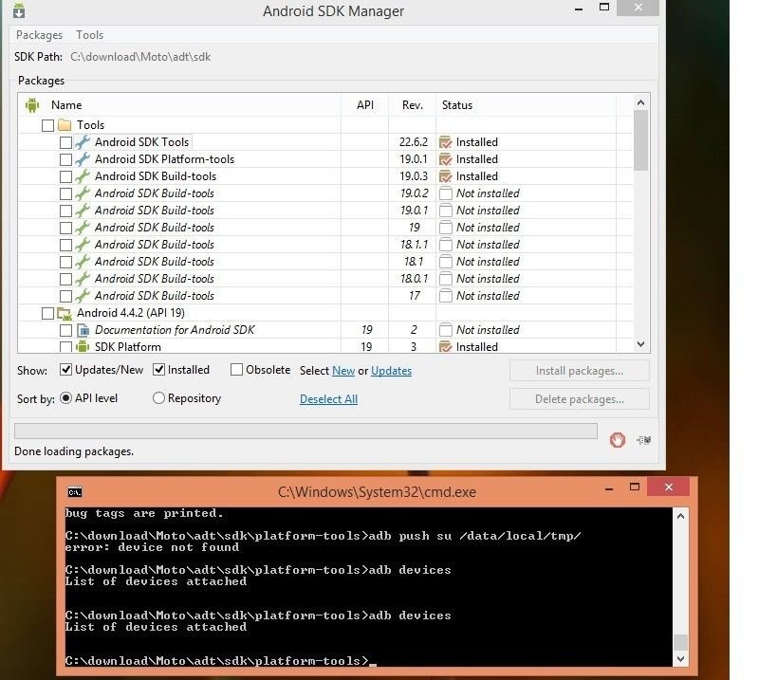The width and height of the screenshot is (777, 680).
Task: Click the Select New link
Action: (x=343, y=371)
